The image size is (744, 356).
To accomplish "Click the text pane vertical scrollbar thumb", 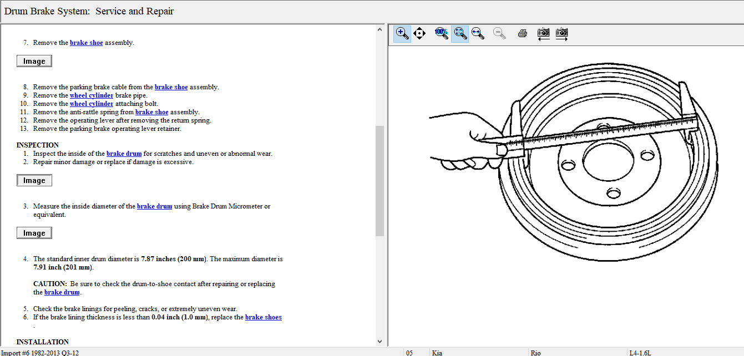I will click(x=379, y=180).
